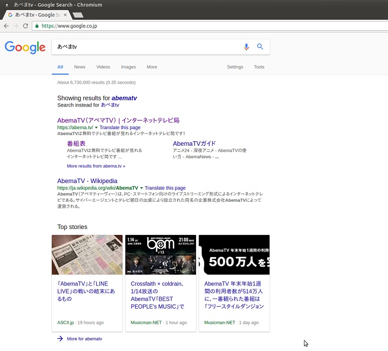
Task: Open the newspaper TV guide story thumbnail
Action: [87, 255]
